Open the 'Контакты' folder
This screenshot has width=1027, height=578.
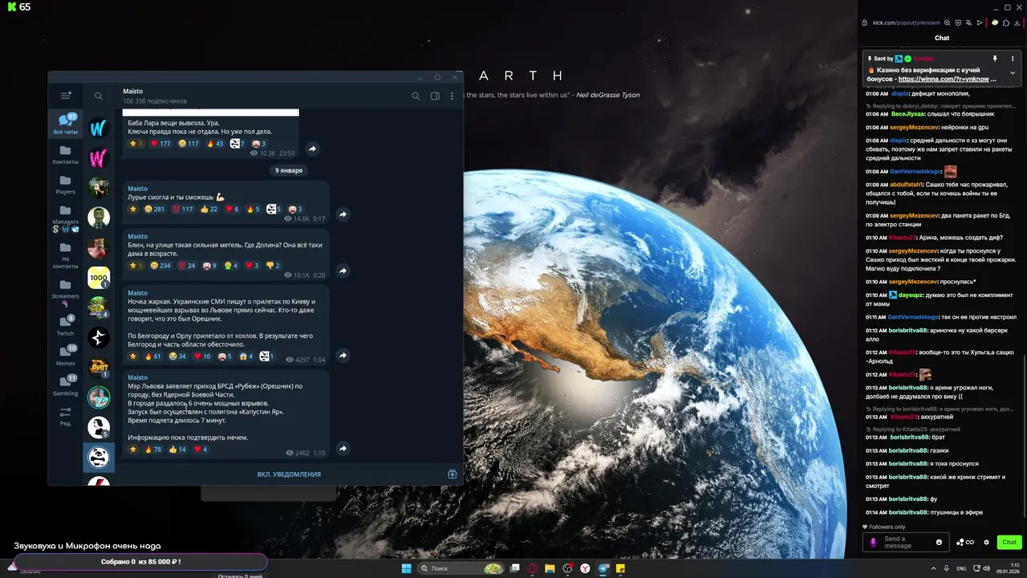pos(66,154)
